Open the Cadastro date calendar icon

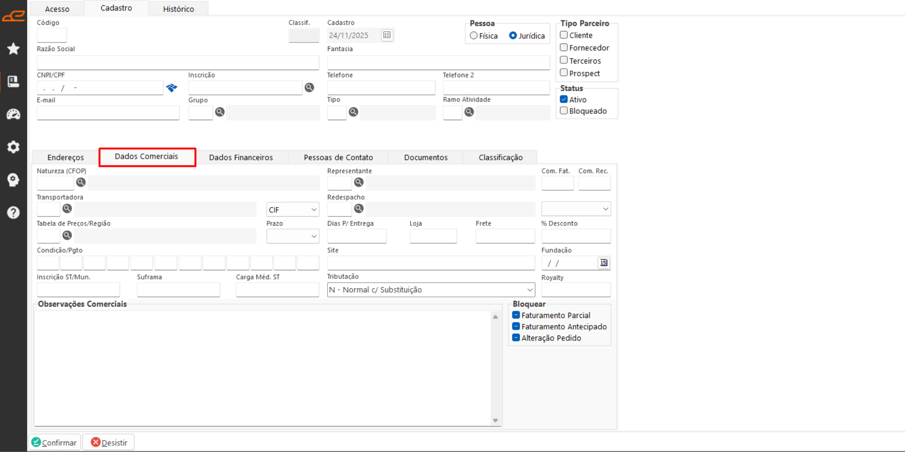click(x=387, y=35)
